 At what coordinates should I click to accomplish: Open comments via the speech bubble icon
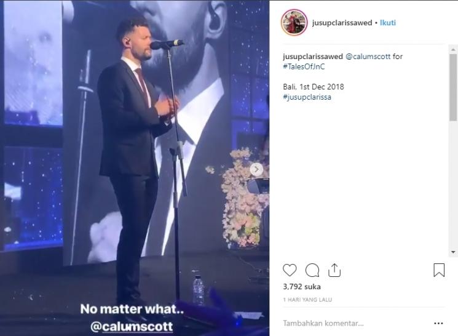coord(312,270)
